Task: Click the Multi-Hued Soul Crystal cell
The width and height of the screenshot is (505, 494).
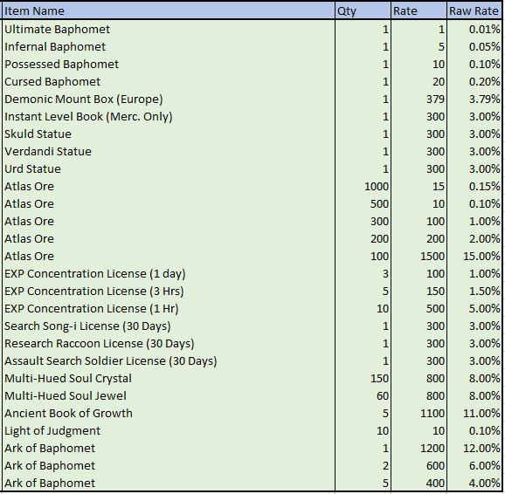Action: 169,379
